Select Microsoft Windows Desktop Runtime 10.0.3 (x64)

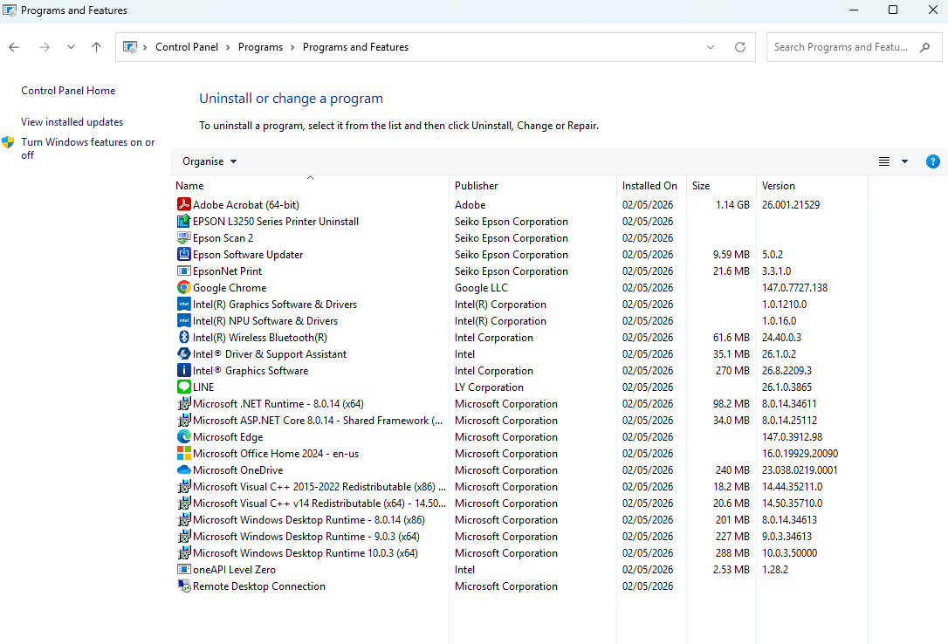[306, 552]
